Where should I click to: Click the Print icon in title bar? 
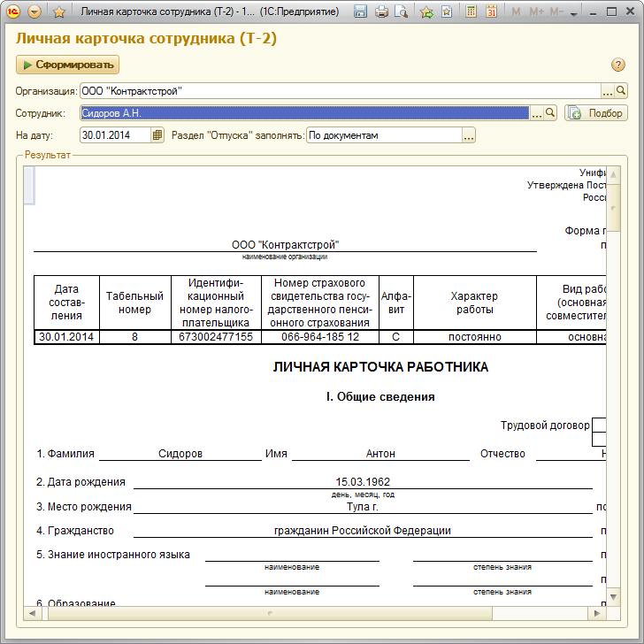[381, 11]
